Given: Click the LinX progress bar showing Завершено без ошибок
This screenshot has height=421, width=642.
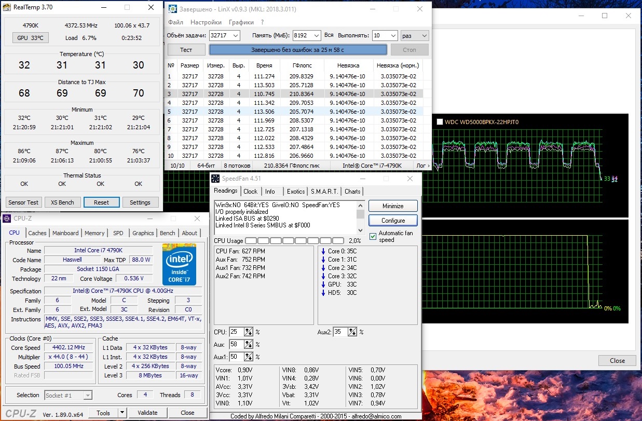Looking at the screenshot, I should (x=298, y=50).
